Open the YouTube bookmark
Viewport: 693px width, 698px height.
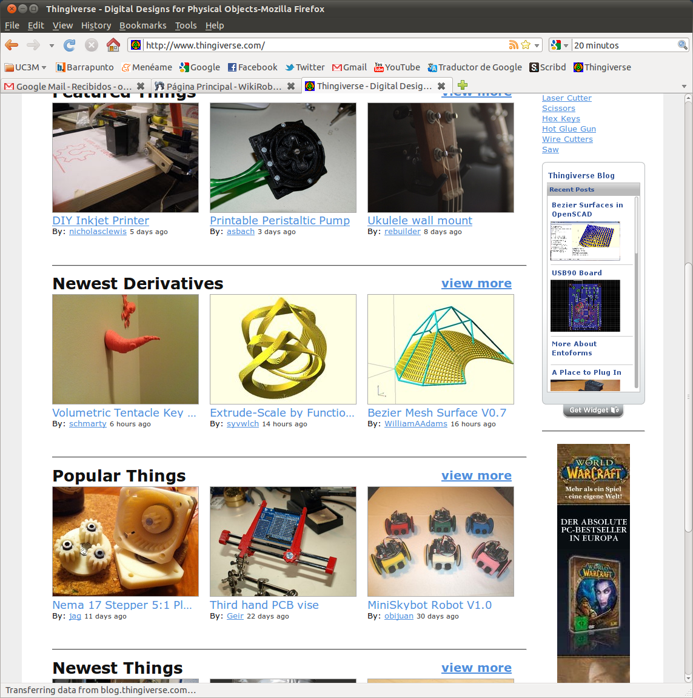pos(397,67)
